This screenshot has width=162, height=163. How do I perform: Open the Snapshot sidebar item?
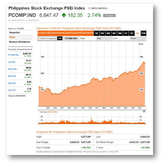point(14,33)
